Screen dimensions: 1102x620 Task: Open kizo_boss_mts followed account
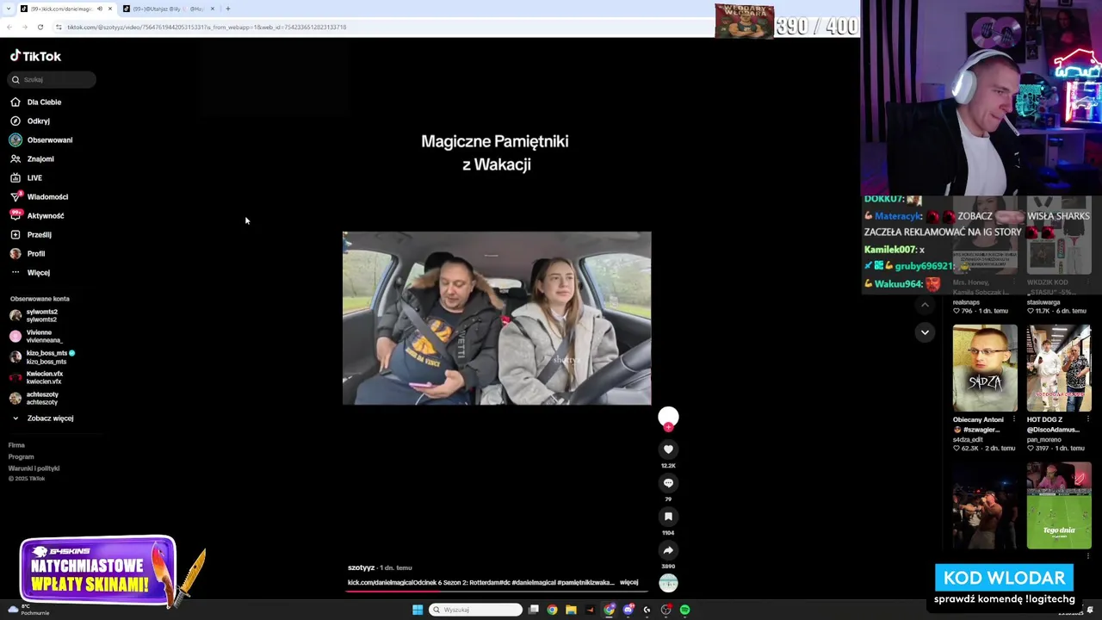[42, 357]
